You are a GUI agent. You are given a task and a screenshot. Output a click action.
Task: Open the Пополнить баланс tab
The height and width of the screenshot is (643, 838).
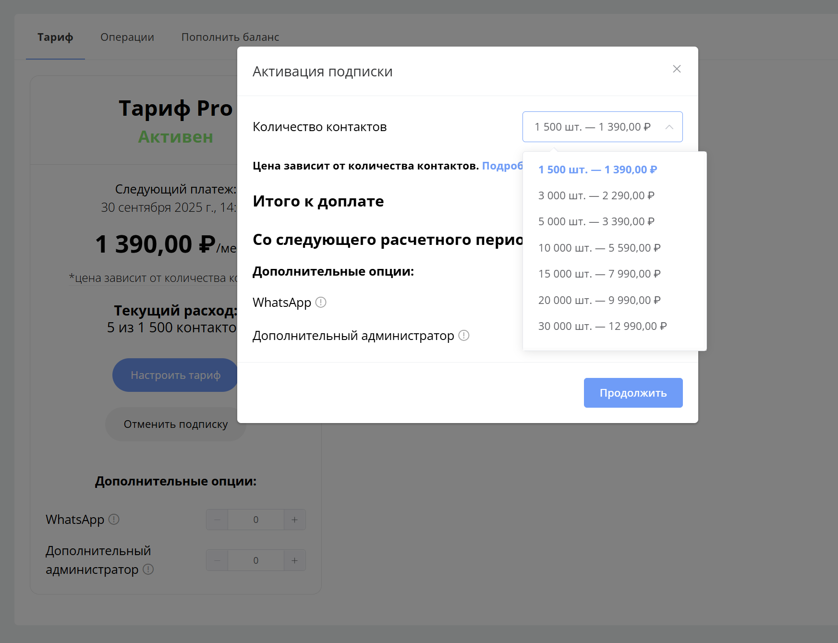tap(231, 37)
